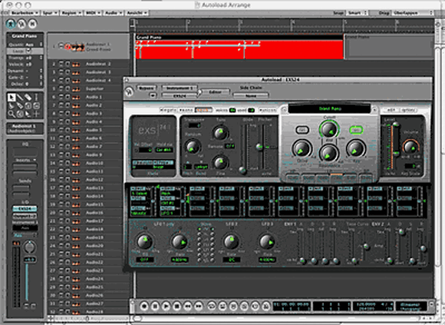
Task: Toggle record enable on Audio 1 track
Action: [68, 97]
